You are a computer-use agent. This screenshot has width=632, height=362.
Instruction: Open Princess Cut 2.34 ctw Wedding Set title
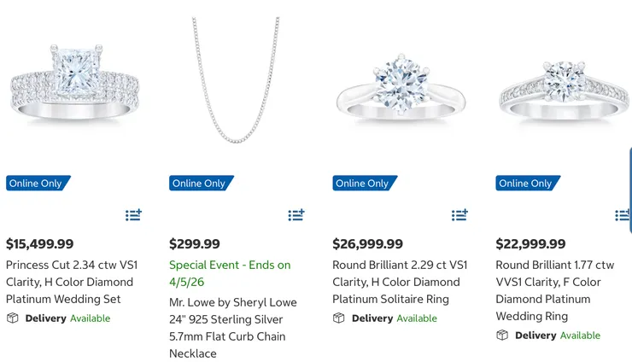click(x=69, y=282)
